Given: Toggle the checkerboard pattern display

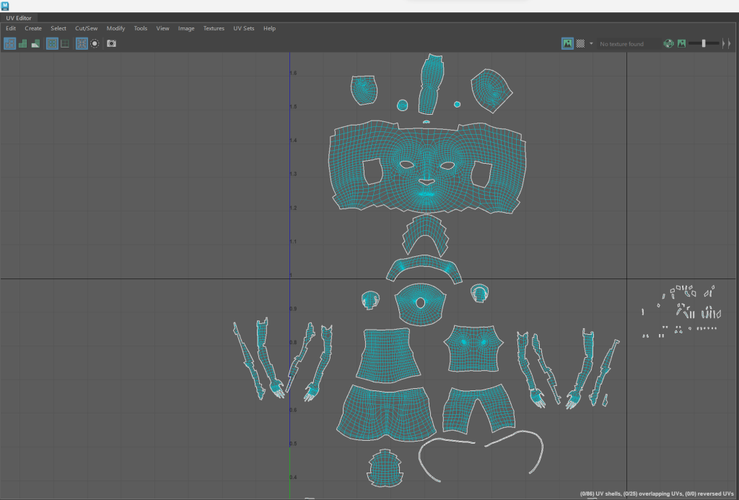Looking at the screenshot, I should tap(580, 44).
